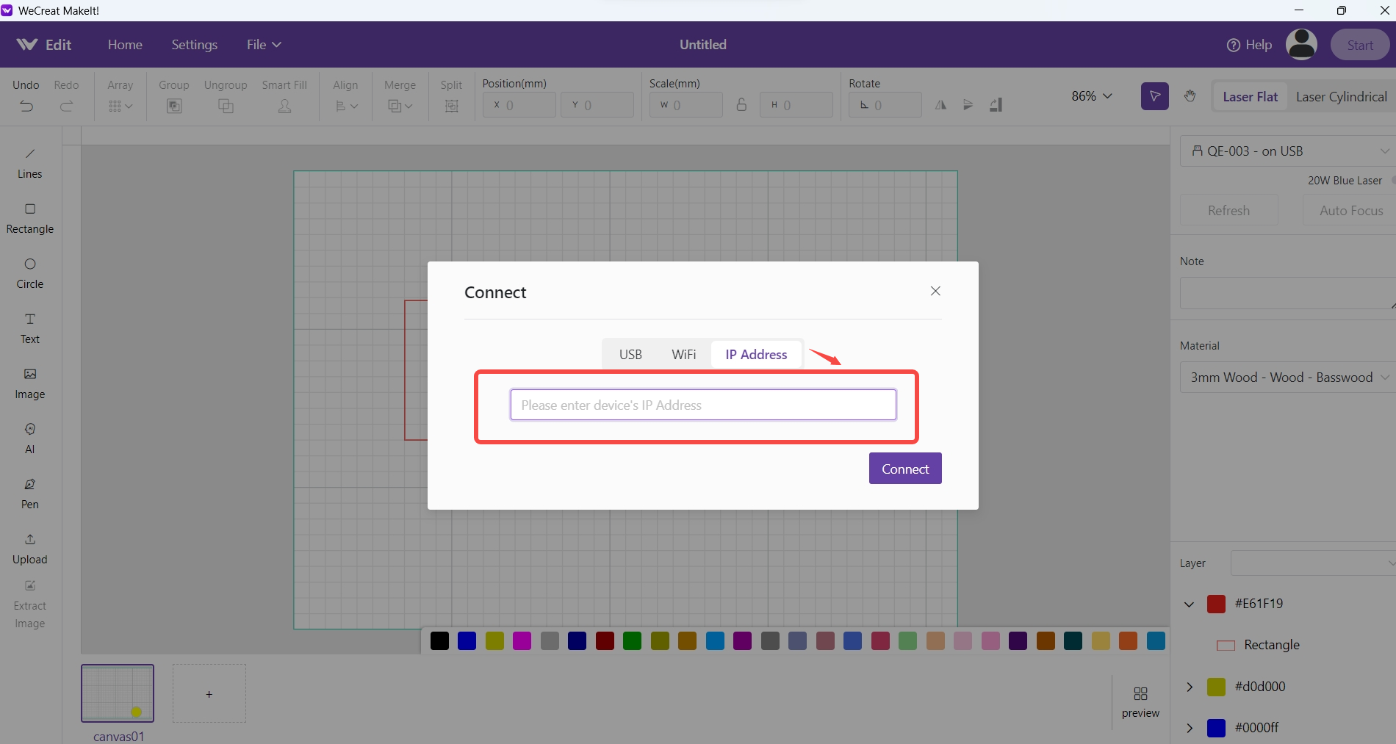Click the Refresh button
Image resolution: width=1396 pixels, height=744 pixels.
point(1228,211)
